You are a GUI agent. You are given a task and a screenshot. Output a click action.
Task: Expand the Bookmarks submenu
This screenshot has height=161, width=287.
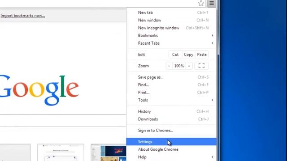tap(171, 36)
